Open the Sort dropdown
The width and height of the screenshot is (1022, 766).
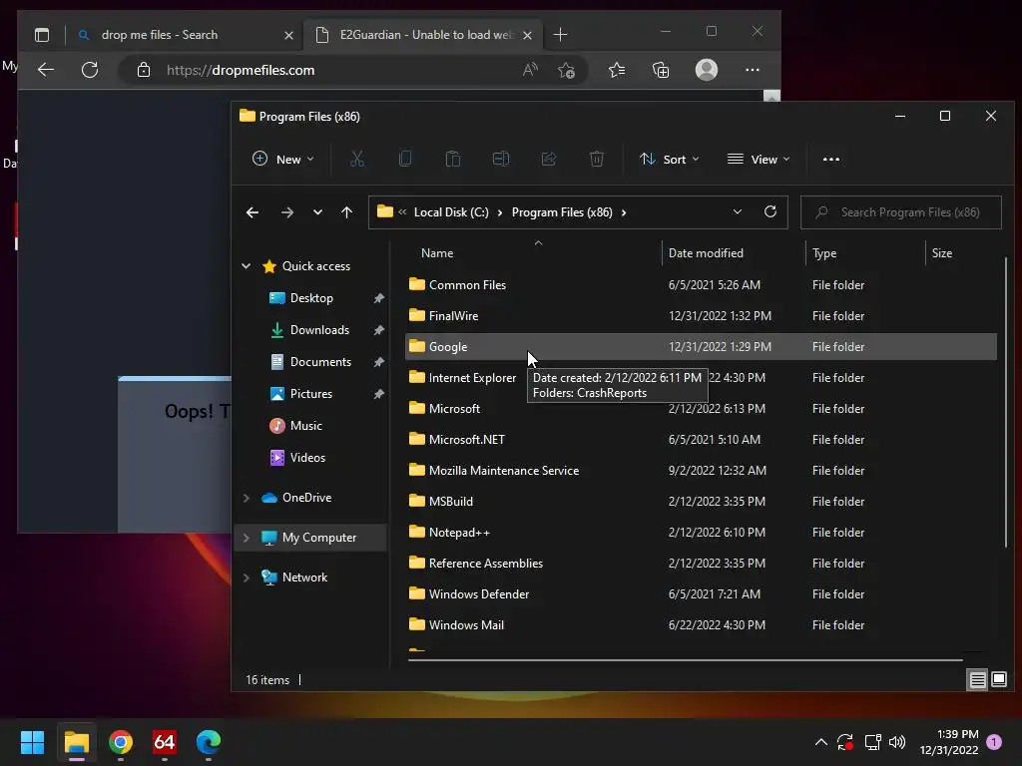coord(670,159)
